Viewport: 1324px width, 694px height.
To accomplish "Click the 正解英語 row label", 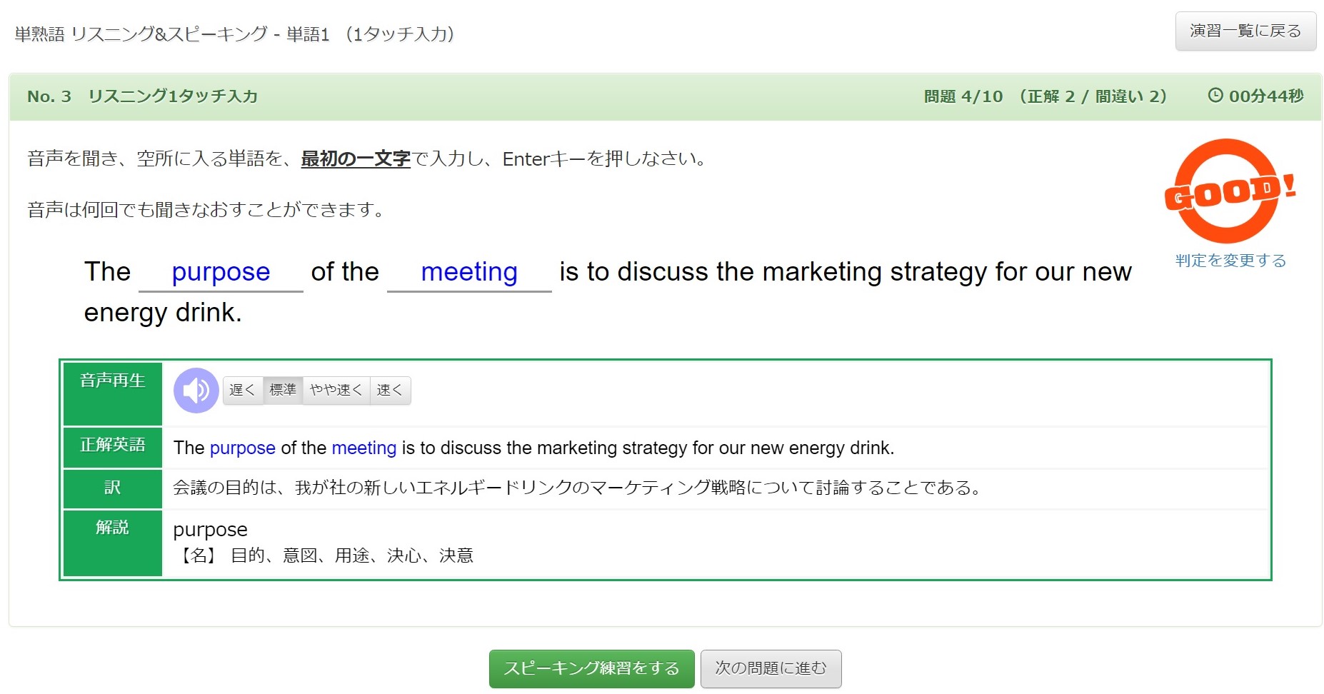I will point(113,448).
